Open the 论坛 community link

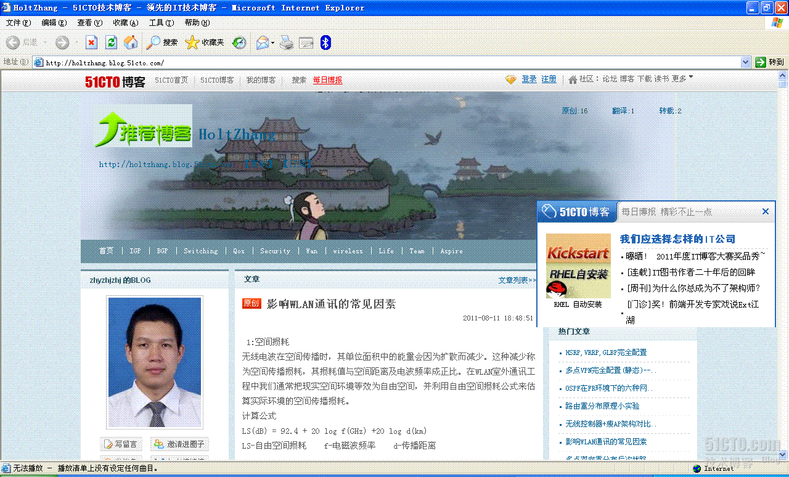[x=610, y=79]
